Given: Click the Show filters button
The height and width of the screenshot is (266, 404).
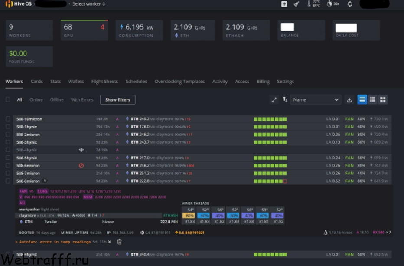Looking at the screenshot, I should tap(118, 100).
